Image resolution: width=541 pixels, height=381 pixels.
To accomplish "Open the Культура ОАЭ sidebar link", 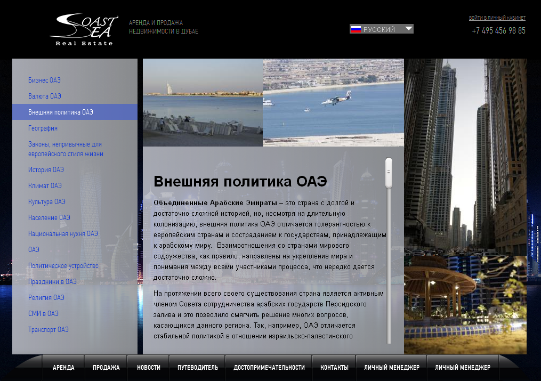I will click(x=46, y=201).
